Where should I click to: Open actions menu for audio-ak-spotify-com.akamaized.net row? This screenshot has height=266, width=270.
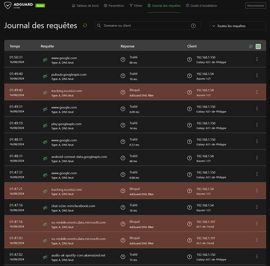pyautogui.click(x=257, y=257)
